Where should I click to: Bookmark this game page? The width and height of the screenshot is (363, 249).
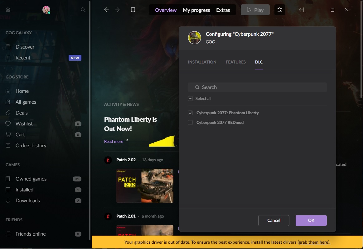[x=133, y=10]
